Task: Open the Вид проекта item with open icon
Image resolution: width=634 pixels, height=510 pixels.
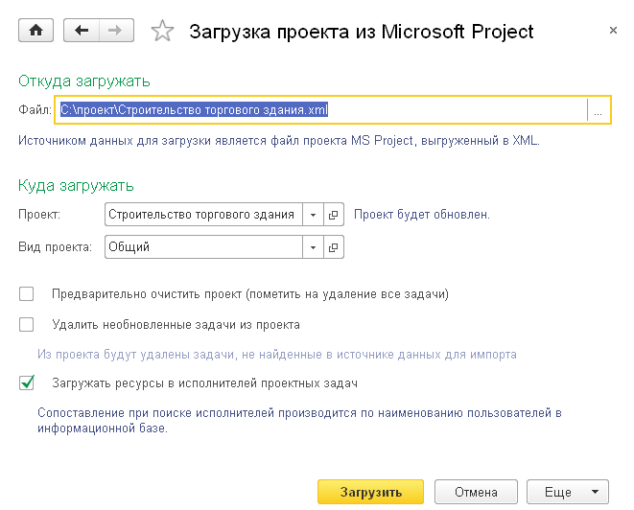Action: point(334,247)
